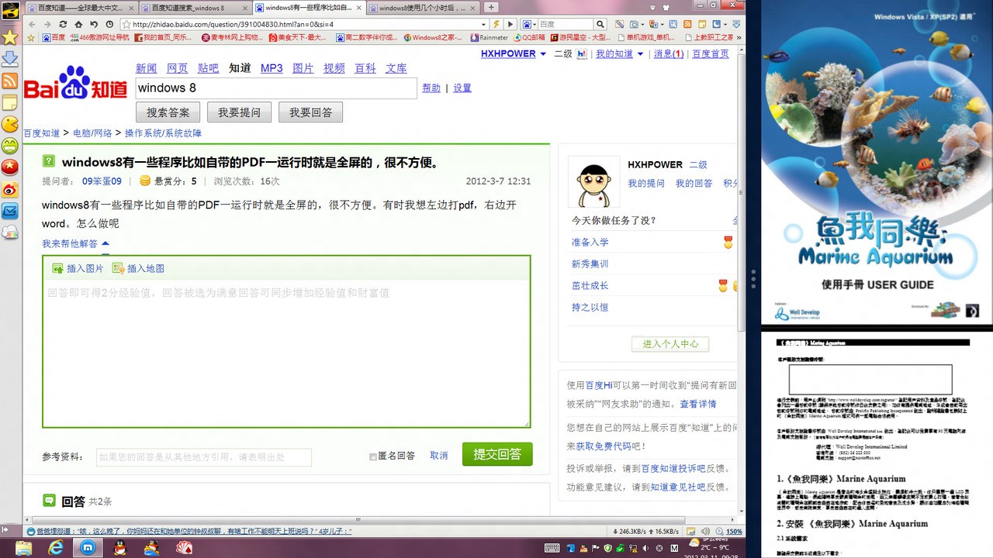The width and height of the screenshot is (993, 558).
Task: Click the 搜索答案 search button
Action: pyautogui.click(x=168, y=112)
